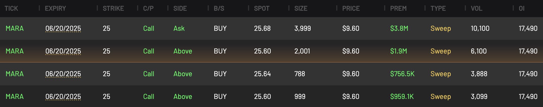Click the SIDE column header

coord(180,9)
